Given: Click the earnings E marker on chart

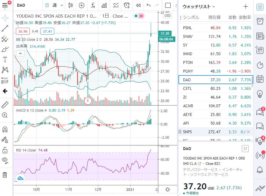Looking at the screenshot, I should (88, 101).
